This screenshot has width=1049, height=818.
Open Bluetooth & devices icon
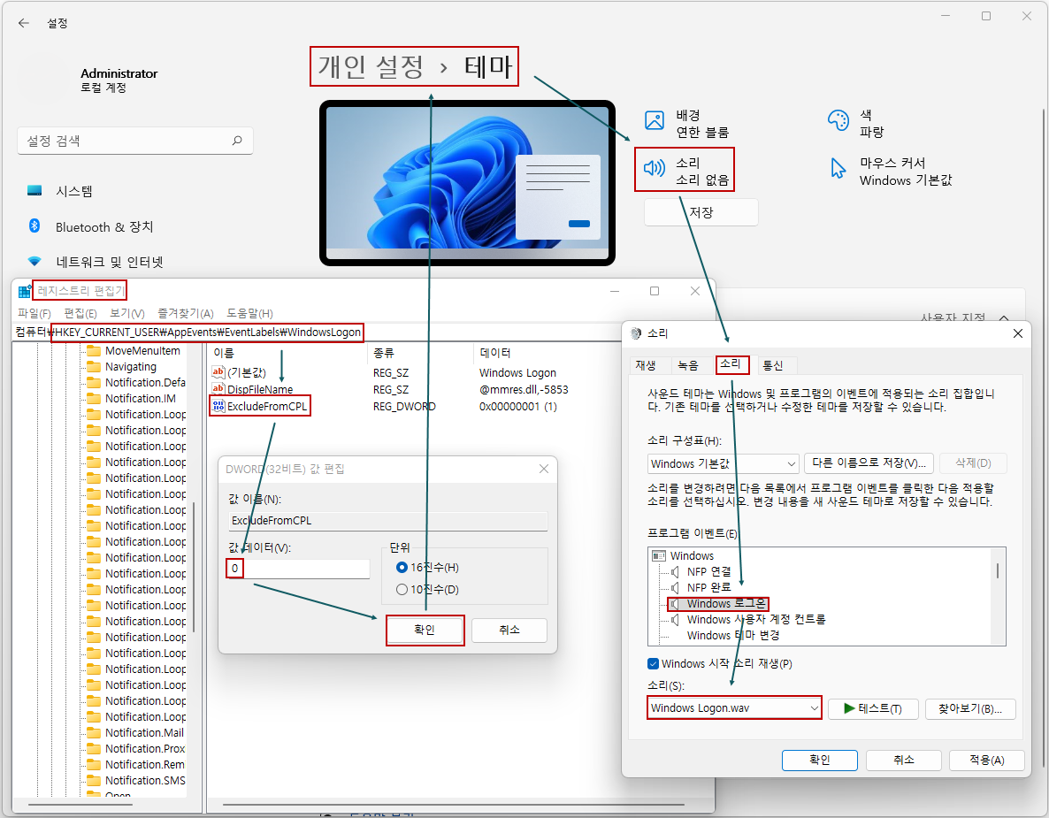pos(34,226)
